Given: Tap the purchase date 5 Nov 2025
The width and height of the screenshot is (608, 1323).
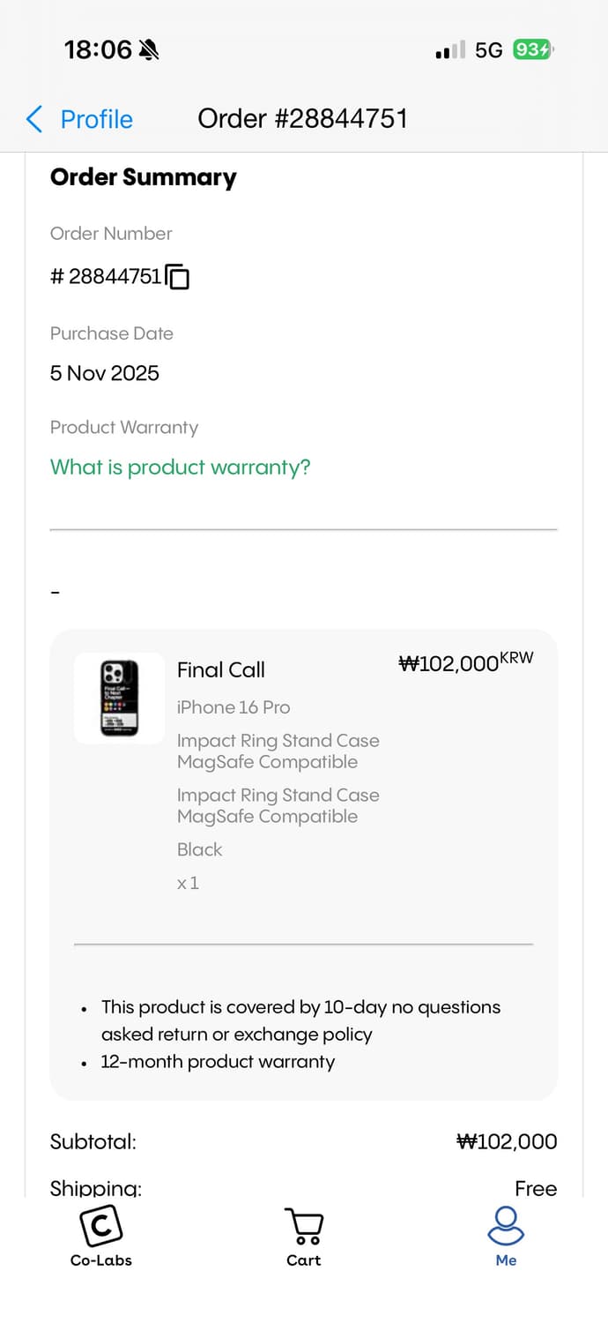Looking at the screenshot, I should 105,373.
